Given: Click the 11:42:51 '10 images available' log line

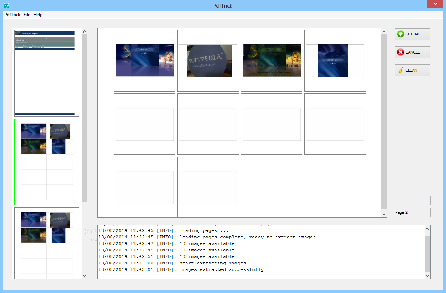Looking at the screenshot, I should click(166, 256).
